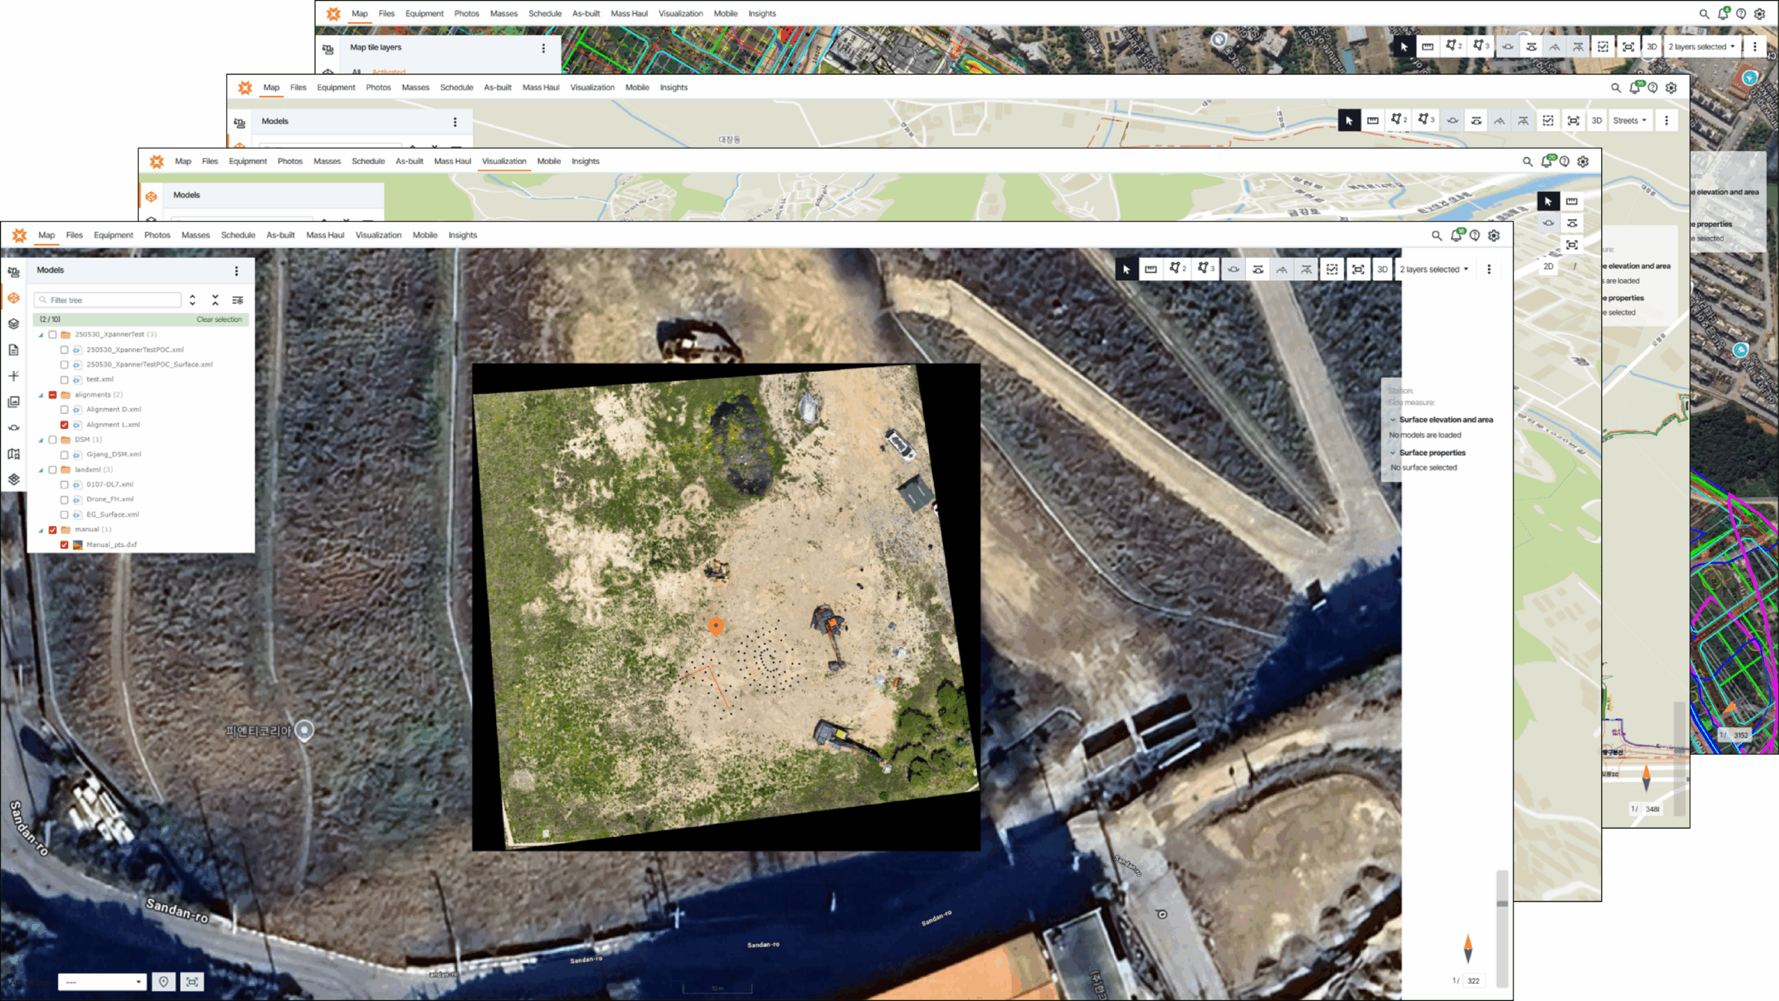The height and width of the screenshot is (1001, 1779).
Task: Open the layers stack sidebar icon
Action: 14,324
